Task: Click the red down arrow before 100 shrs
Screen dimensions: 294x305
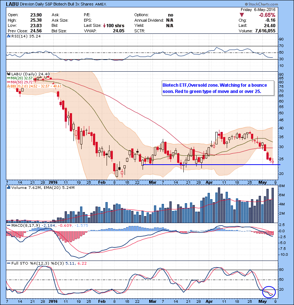Action: [x=104, y=25]
